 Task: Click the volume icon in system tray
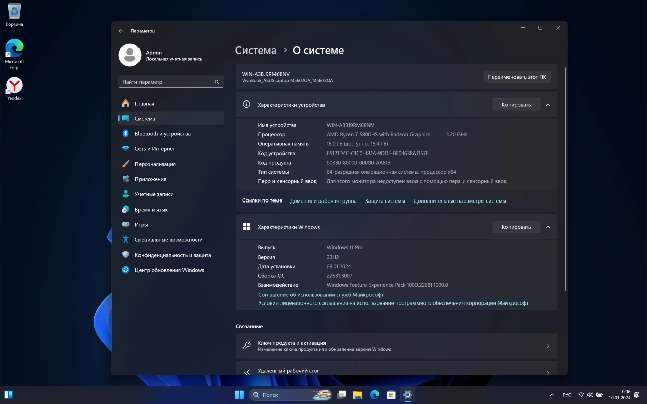tap(590, 395)
